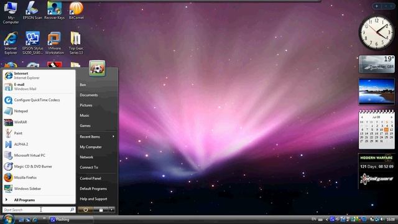The width and height of the screenshot is (398, 224).
Task: Click the user account picture
Action: 97,68
